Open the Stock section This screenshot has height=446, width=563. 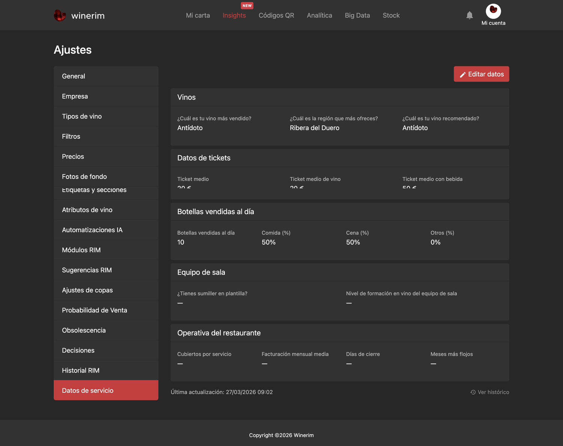point(391,15)
